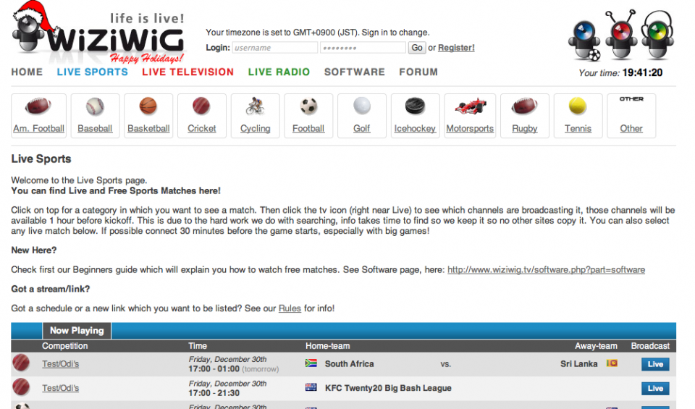Choose the Basketball category icon

(x=148, y=106)
